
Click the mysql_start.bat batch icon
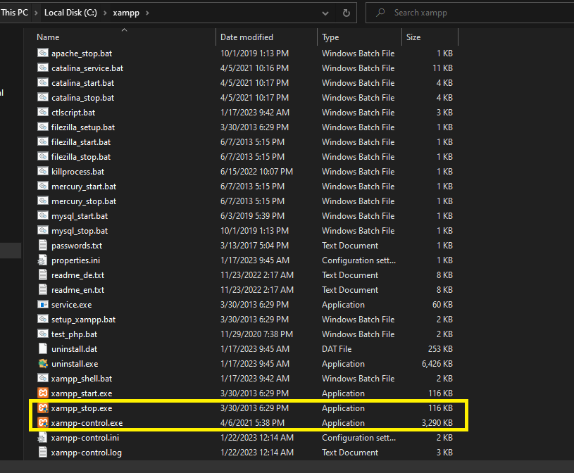click(43, 216)
